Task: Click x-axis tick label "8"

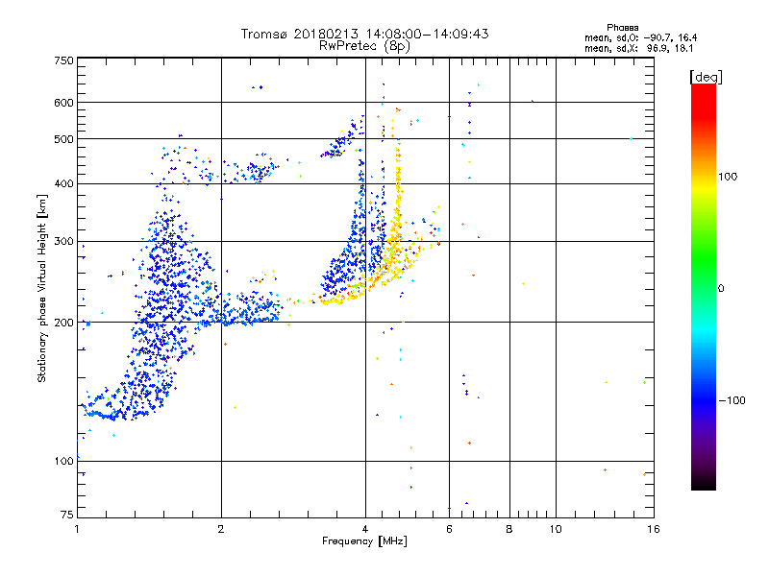Action: (x=509, y=529)
